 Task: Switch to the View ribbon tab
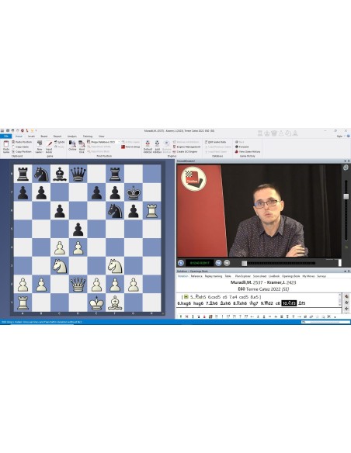(x=101, y=136)
